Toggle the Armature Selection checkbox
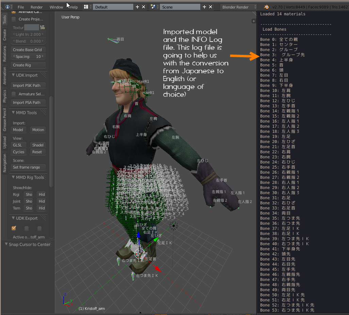Viewport: 349px width, 315px height. (x=14, y=94)
